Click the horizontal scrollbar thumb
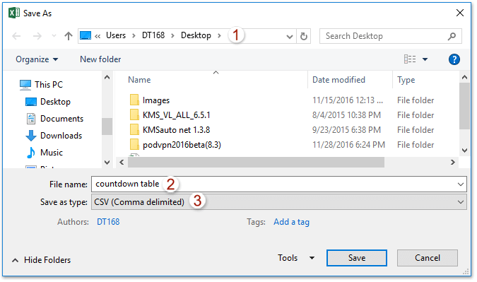Screen dimensions: 477x282 (256, 162)
